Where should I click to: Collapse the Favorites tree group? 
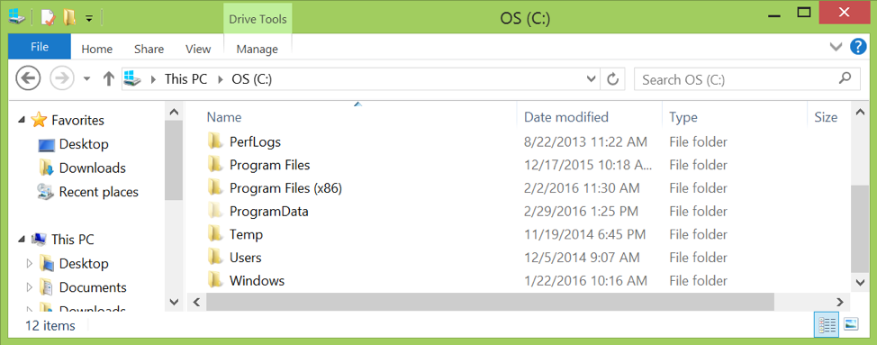22,120
